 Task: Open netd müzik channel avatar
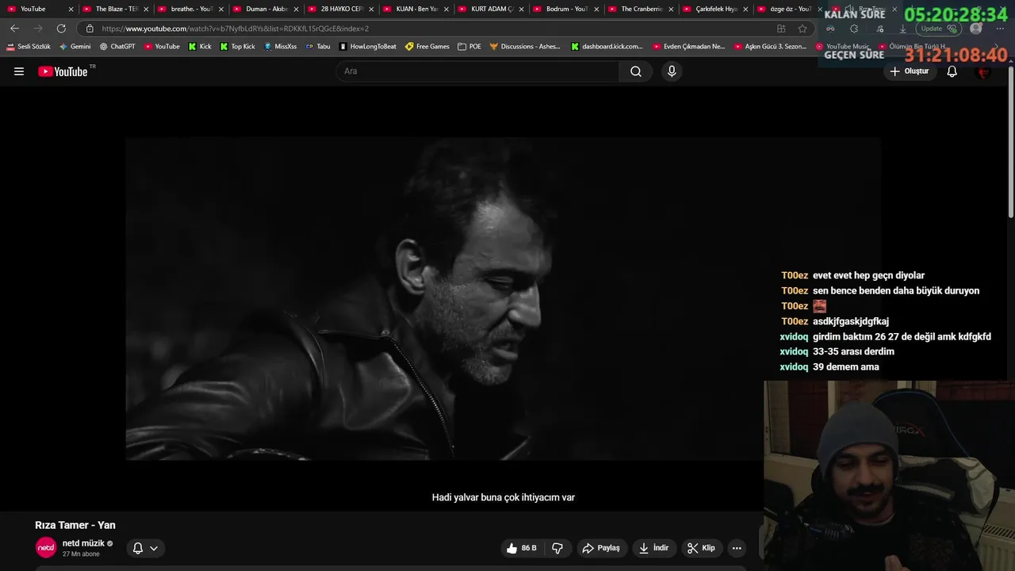coord(46,548)
